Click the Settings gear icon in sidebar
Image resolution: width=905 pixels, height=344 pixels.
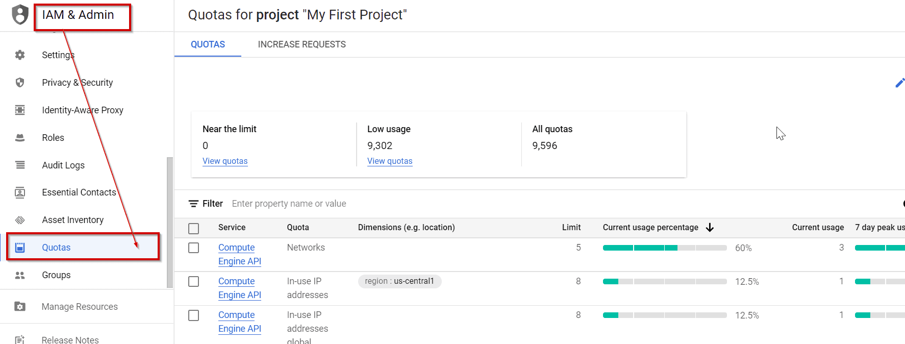(x=20, y=55)
